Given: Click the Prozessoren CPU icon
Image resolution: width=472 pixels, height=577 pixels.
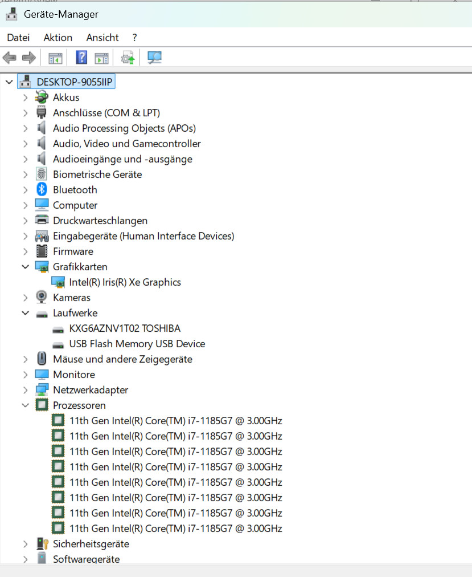Looking at the screenshot, I should (42, 405).
